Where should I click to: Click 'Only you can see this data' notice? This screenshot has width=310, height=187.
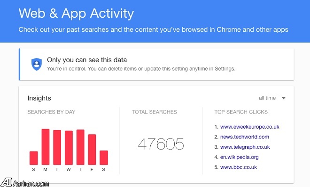(x=87, y=60)
